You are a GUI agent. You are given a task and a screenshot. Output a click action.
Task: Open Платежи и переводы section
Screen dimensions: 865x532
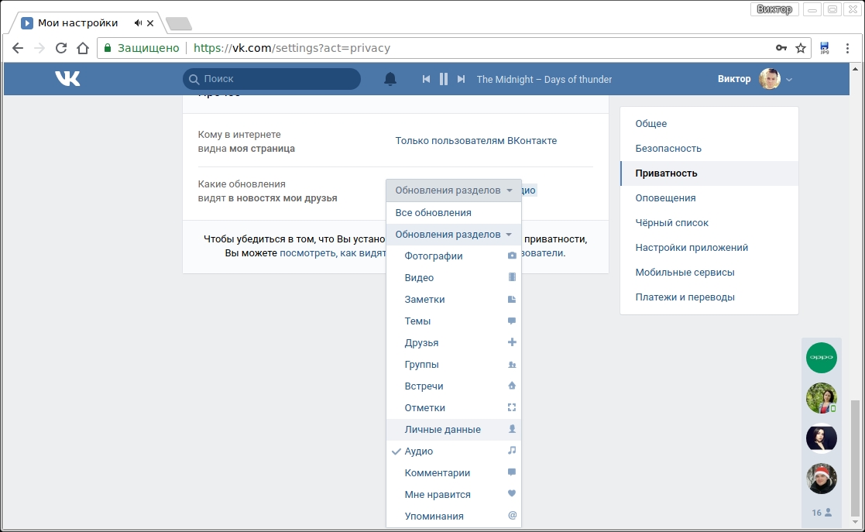point(709,297)
